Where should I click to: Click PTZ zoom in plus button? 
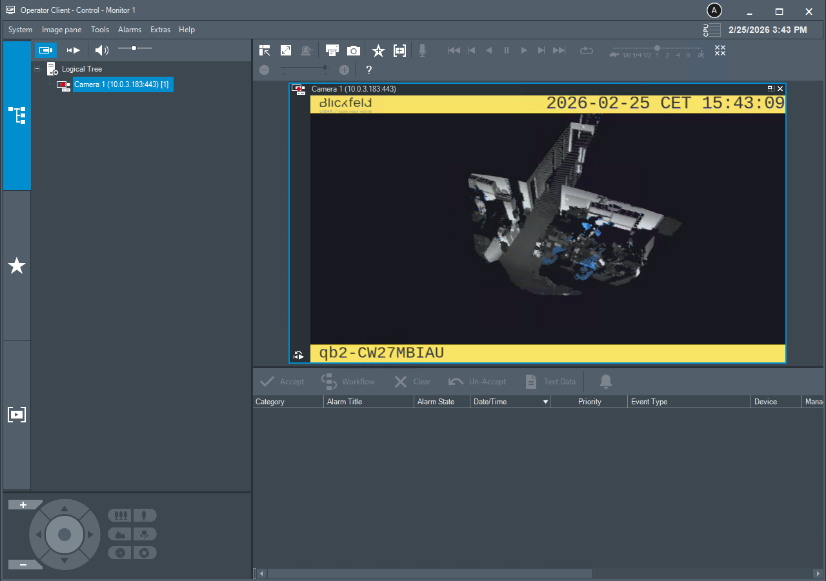click(23, 505)
